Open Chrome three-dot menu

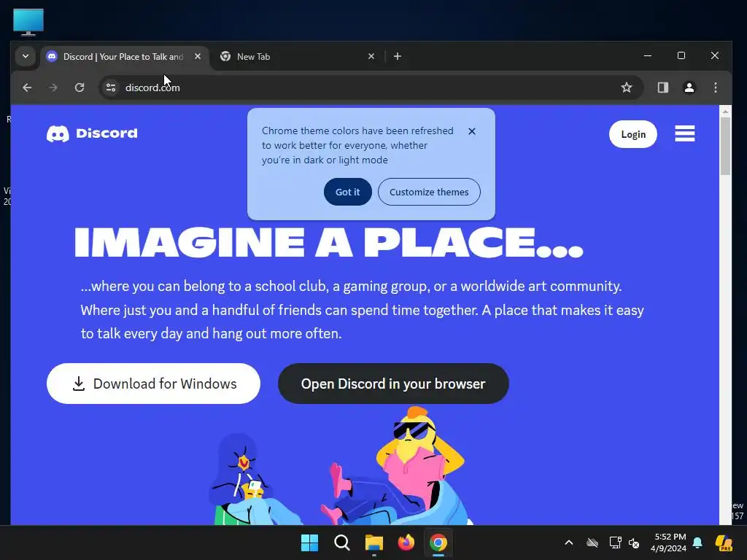pyautogui.click(x=715, y=87)
